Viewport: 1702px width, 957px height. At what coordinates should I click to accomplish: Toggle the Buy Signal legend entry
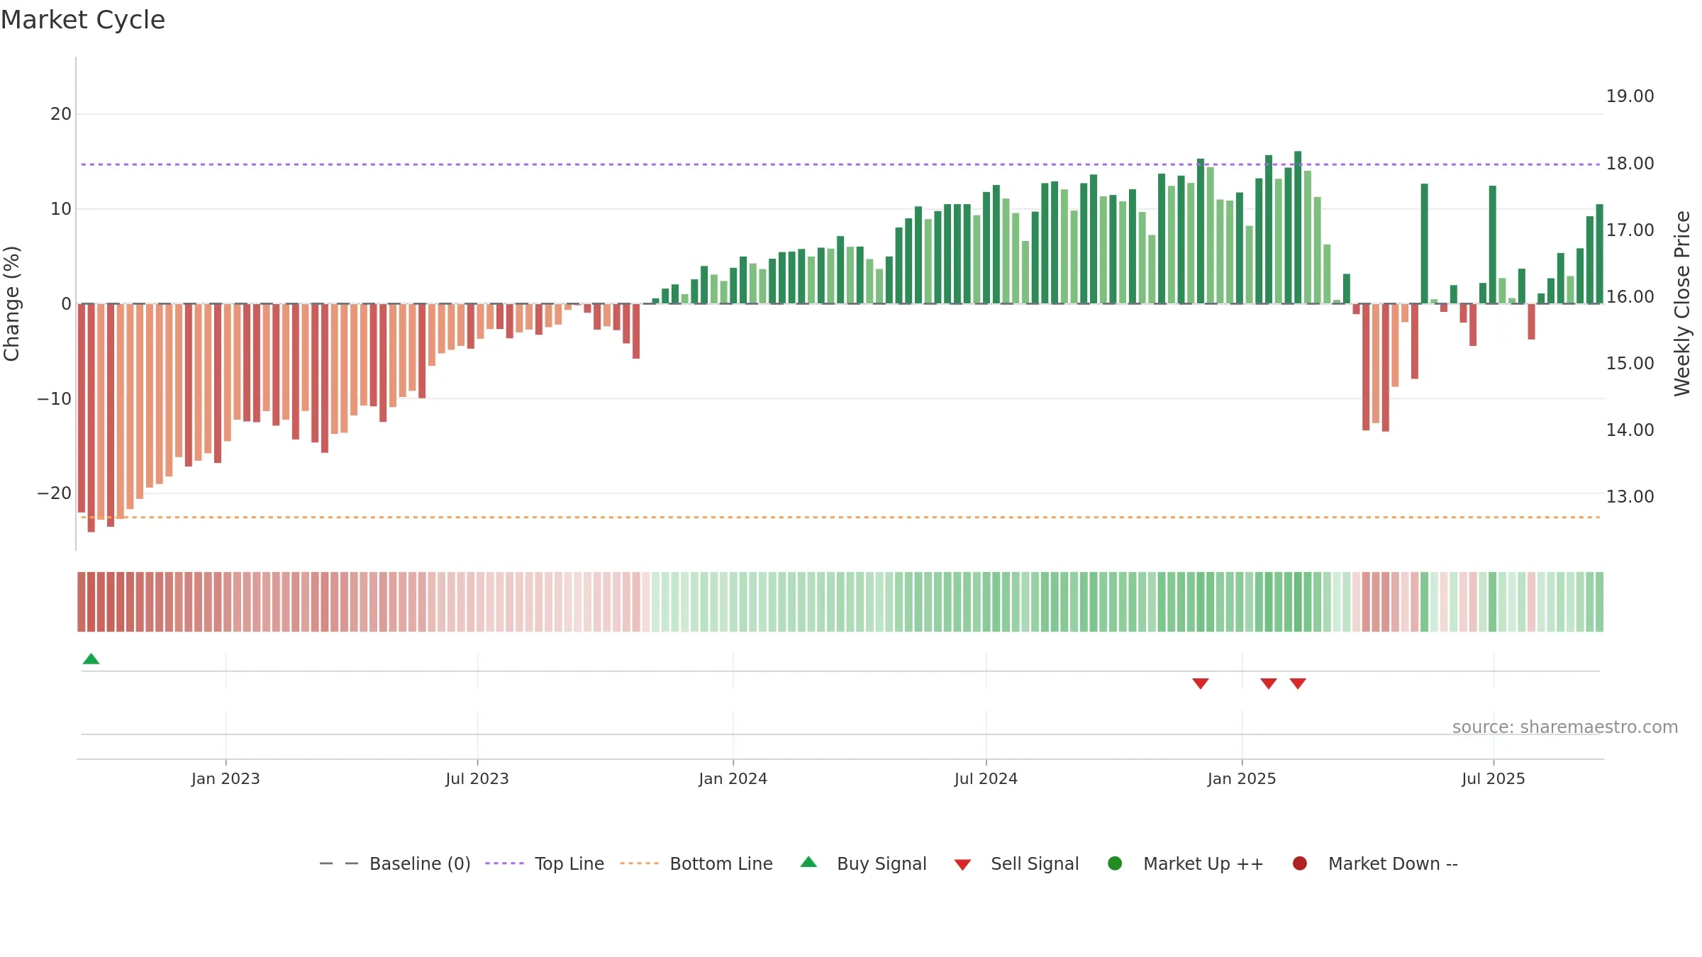click(863, 863)
